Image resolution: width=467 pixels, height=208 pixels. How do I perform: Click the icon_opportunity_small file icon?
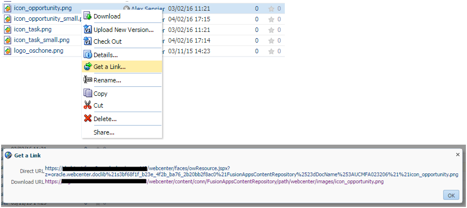point(8,19)
